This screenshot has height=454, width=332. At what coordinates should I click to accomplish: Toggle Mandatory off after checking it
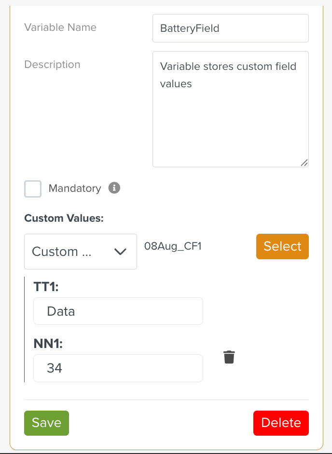(32, 189)
